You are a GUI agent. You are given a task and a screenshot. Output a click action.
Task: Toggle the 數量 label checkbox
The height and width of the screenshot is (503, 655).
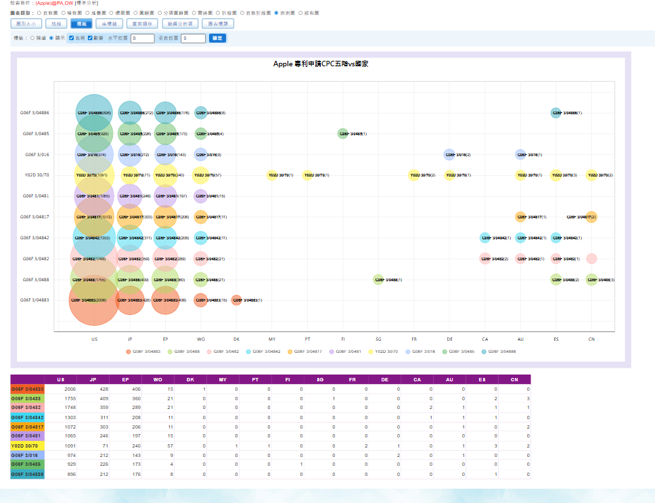pos(90,38)
